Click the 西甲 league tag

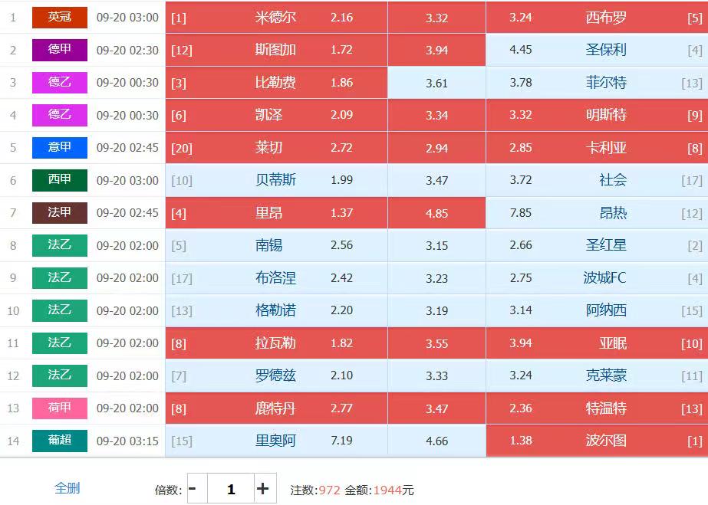[60, 180]
